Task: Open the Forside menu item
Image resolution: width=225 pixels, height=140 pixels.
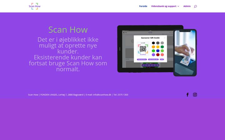Action: (x=143, y=6)
